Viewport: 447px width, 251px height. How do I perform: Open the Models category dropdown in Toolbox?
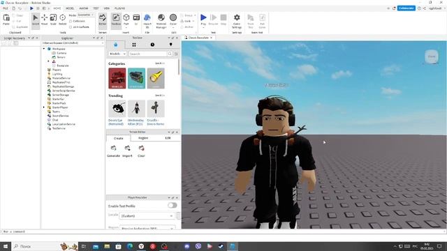point(117,54)
